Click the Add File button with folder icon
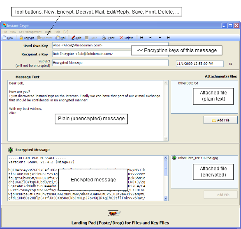 tap(220, 120)
